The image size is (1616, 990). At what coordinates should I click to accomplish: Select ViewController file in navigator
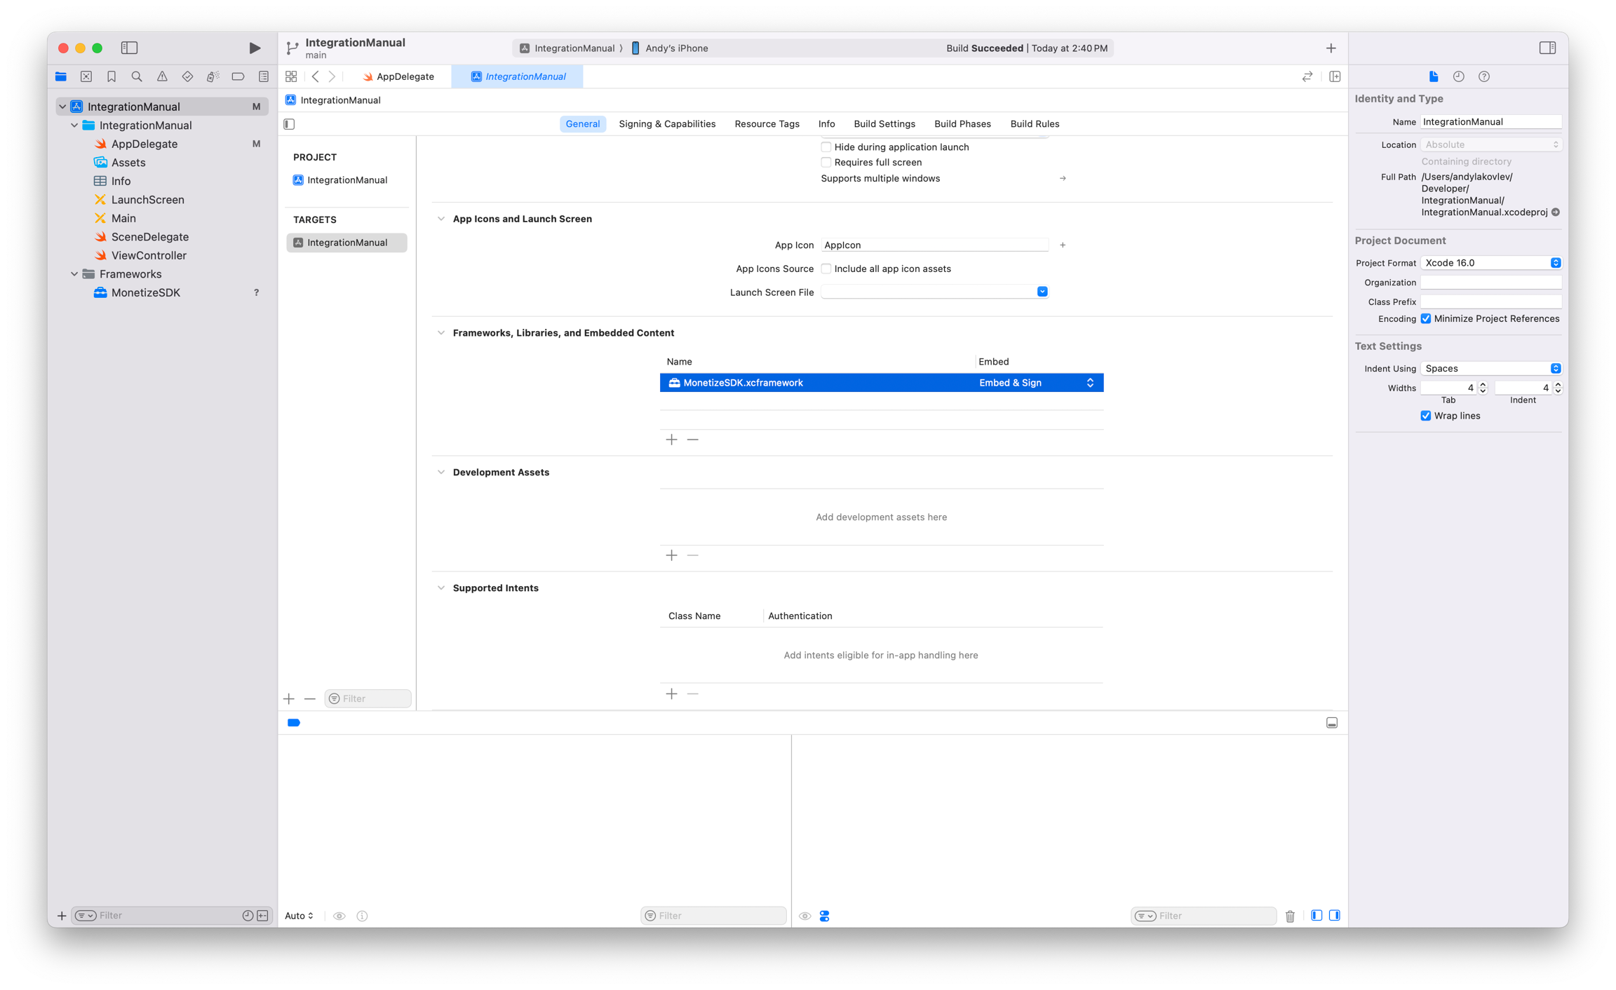click(149, 255)
